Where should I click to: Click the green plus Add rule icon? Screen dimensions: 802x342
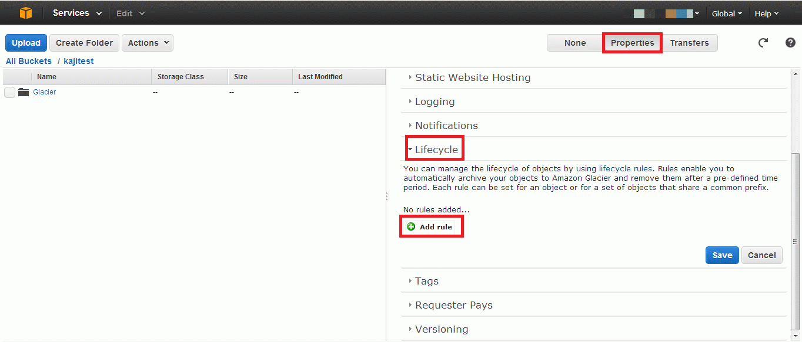[x=411, y=226]
